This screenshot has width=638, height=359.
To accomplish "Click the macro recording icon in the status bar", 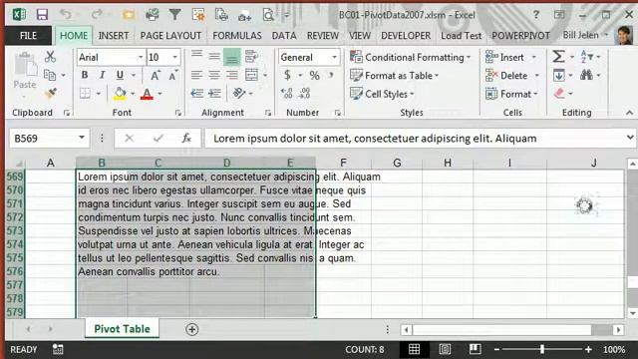I will pos(58,349).
